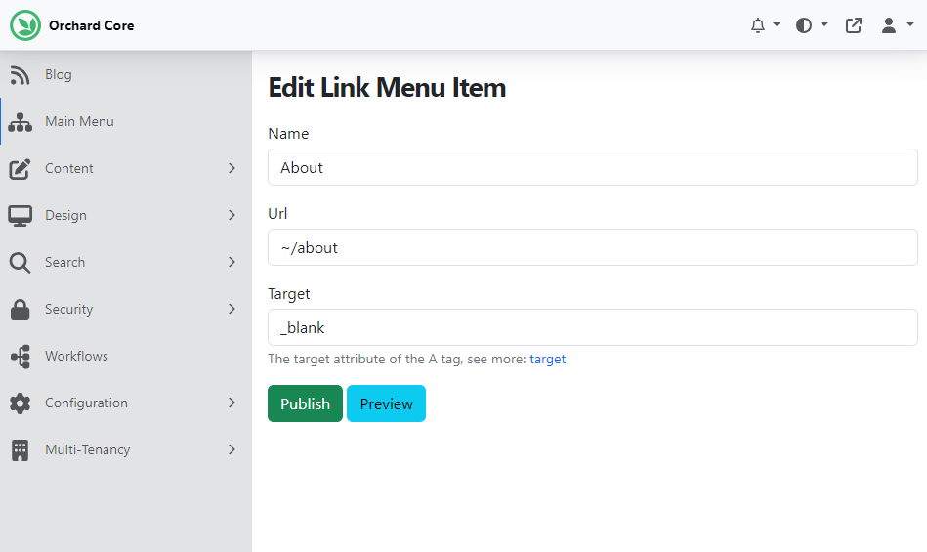The width and height of the screenshot is (927, 552).
Task: Click the Content edit icon
Action: pos(21,168)
